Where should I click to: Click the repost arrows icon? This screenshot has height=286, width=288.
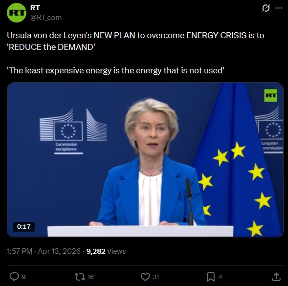(x=80, y=277)
